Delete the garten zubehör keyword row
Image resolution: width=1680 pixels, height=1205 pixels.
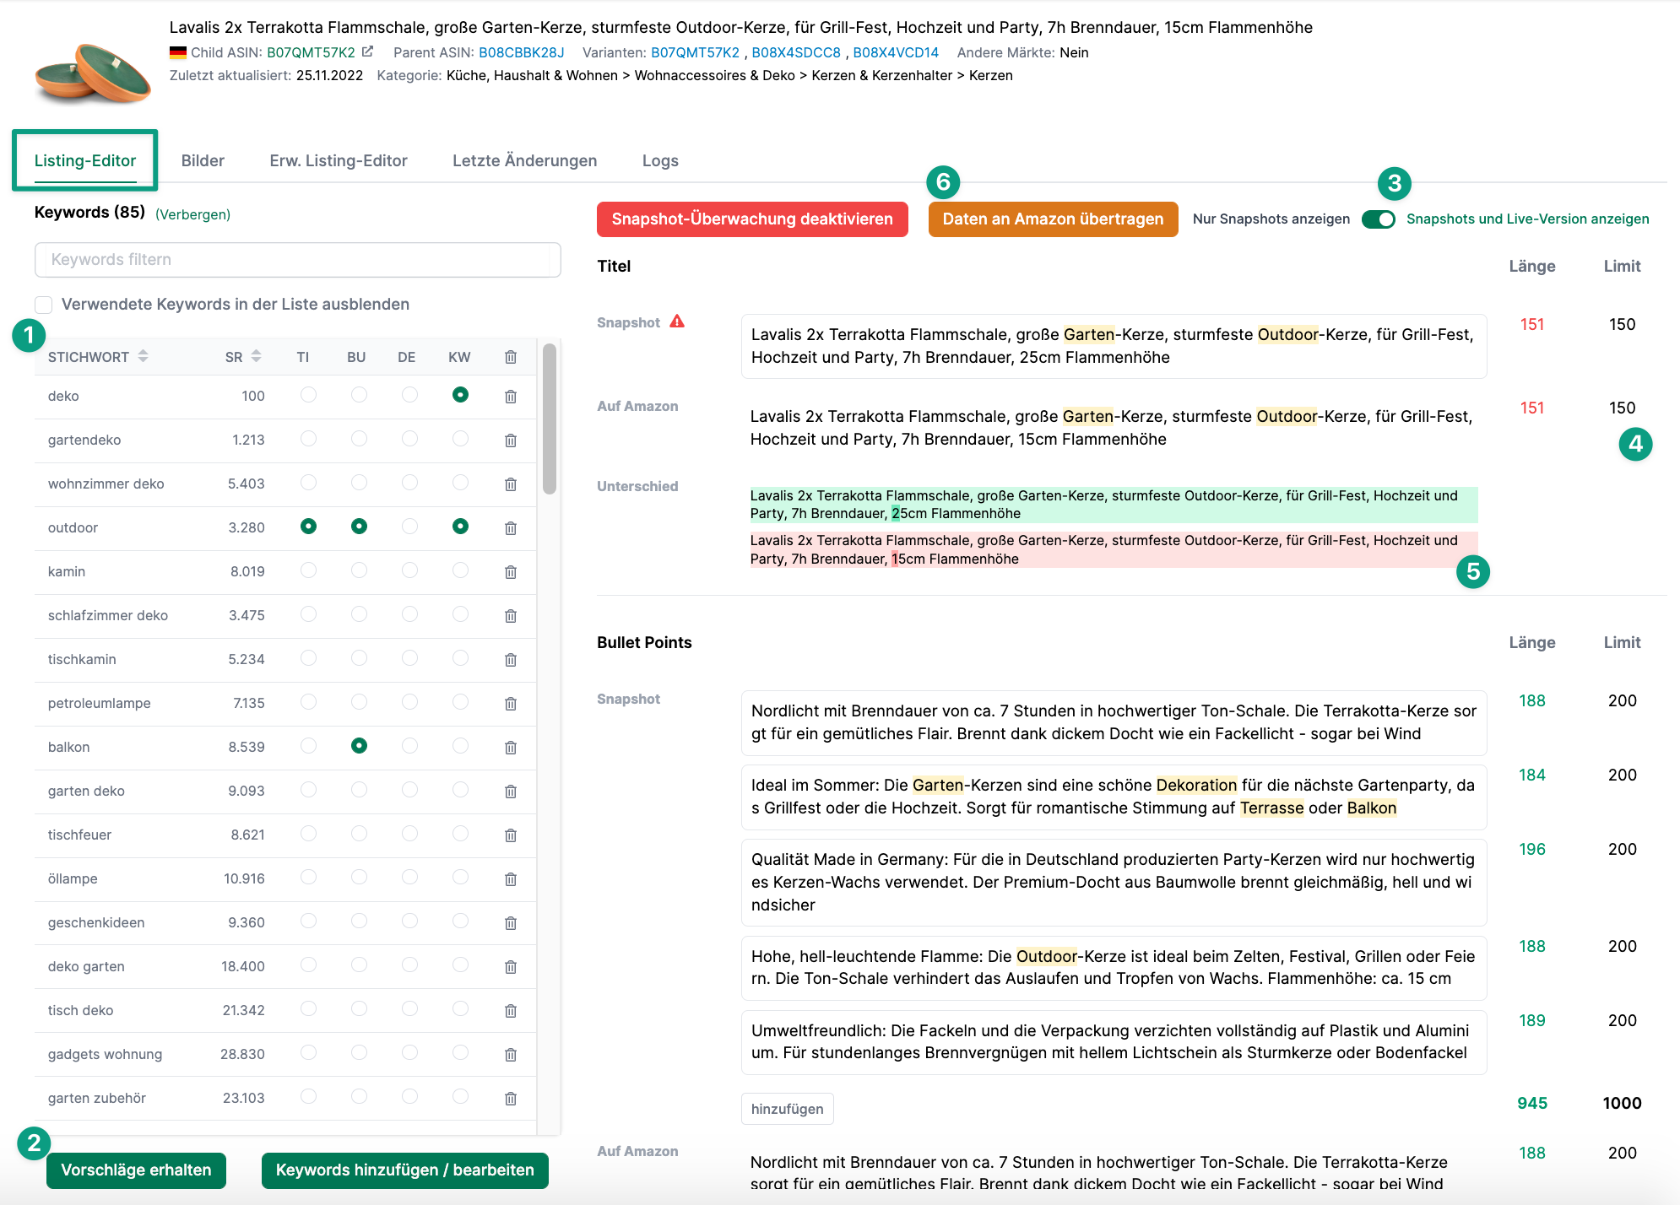511,1099
